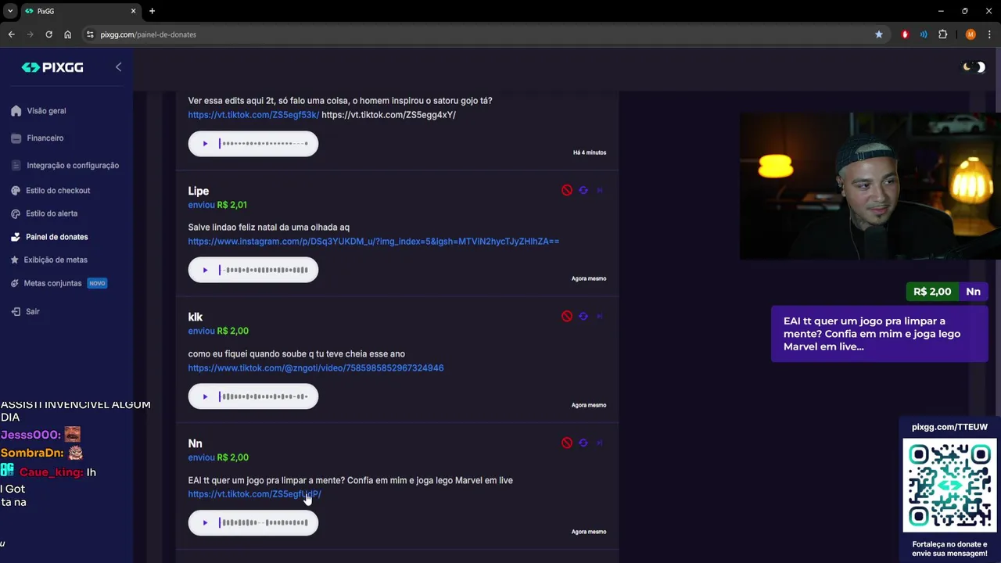Click the purple Nn alert message box
Viewport: 1001px width, 563px height.
click(x=879, y=334)
